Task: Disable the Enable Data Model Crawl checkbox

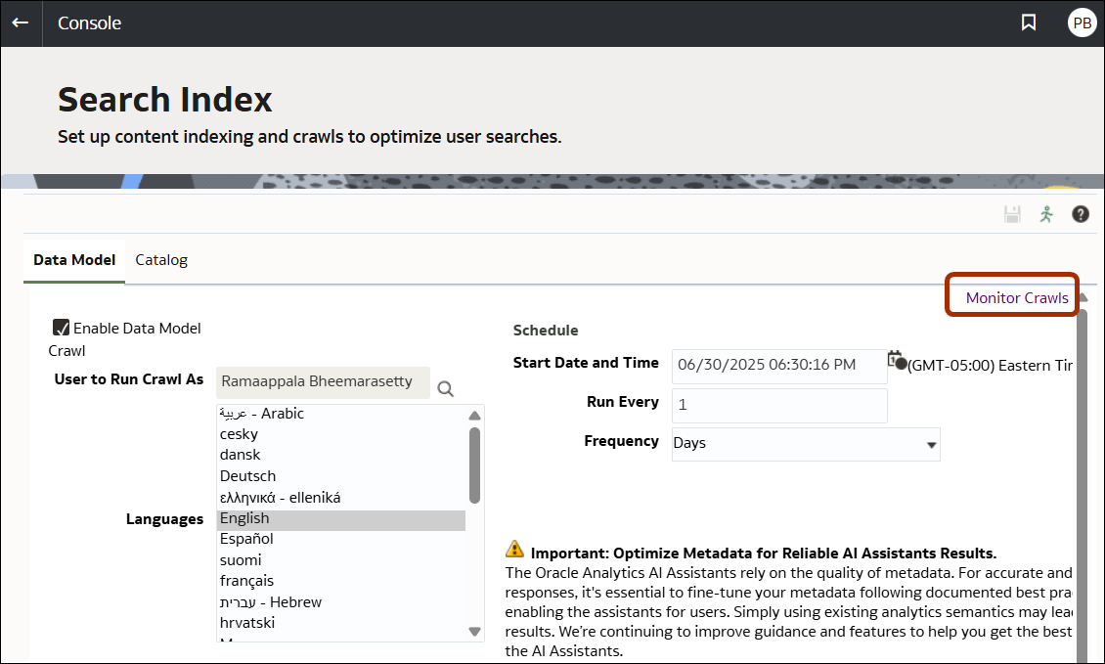Action: (62, 328)
